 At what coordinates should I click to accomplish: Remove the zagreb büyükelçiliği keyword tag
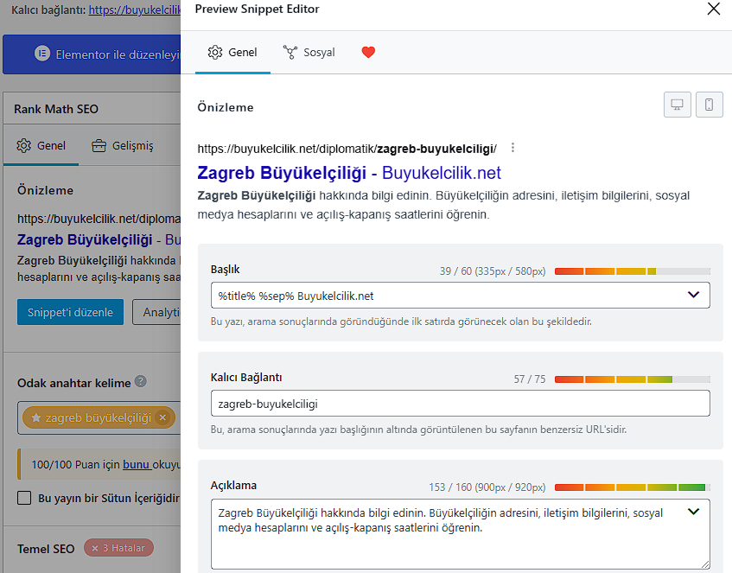tap(162, 417)
